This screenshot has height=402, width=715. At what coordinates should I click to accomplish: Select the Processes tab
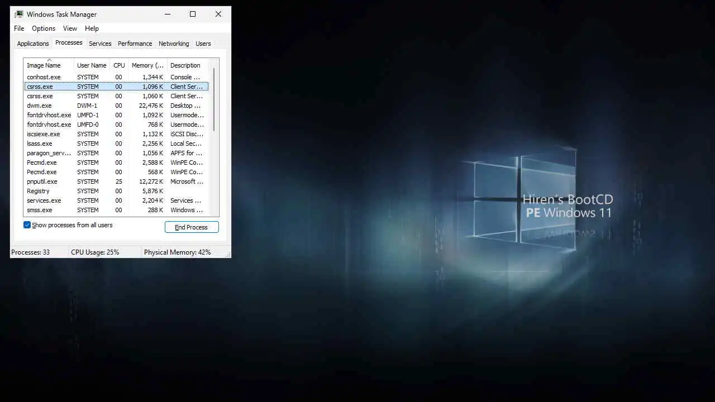pyautogui.click(x=69, y=42)
